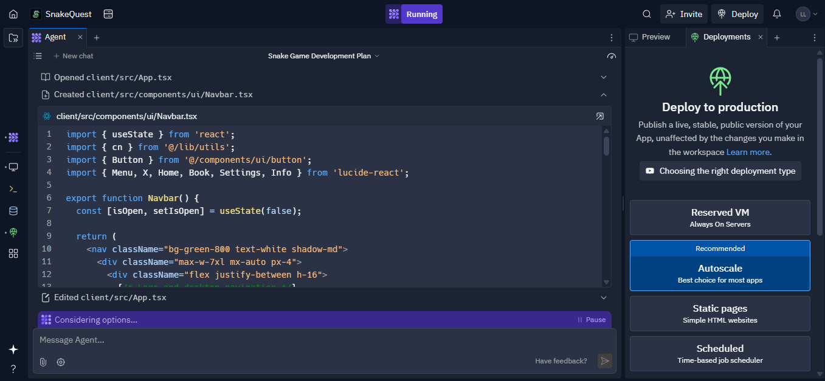This screenshot has width=825, height=381.
Task: Open the help question mark icon
Action: (x=13, y=369)
